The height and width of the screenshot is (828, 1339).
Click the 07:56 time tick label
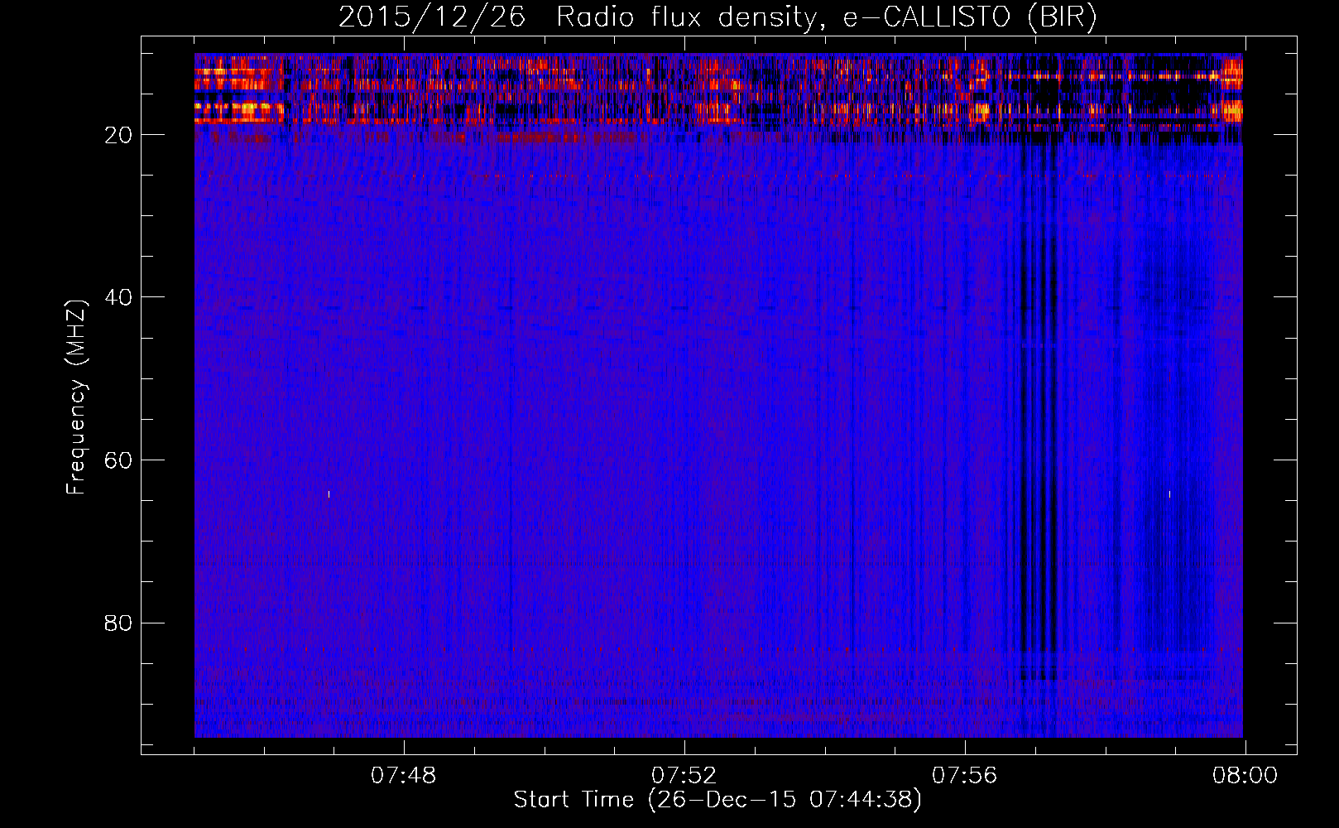tap(965, 776)
